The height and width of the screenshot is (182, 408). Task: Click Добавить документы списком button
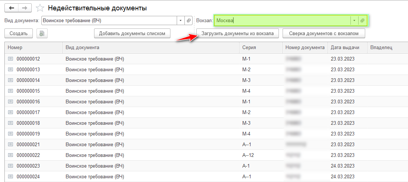132,33
